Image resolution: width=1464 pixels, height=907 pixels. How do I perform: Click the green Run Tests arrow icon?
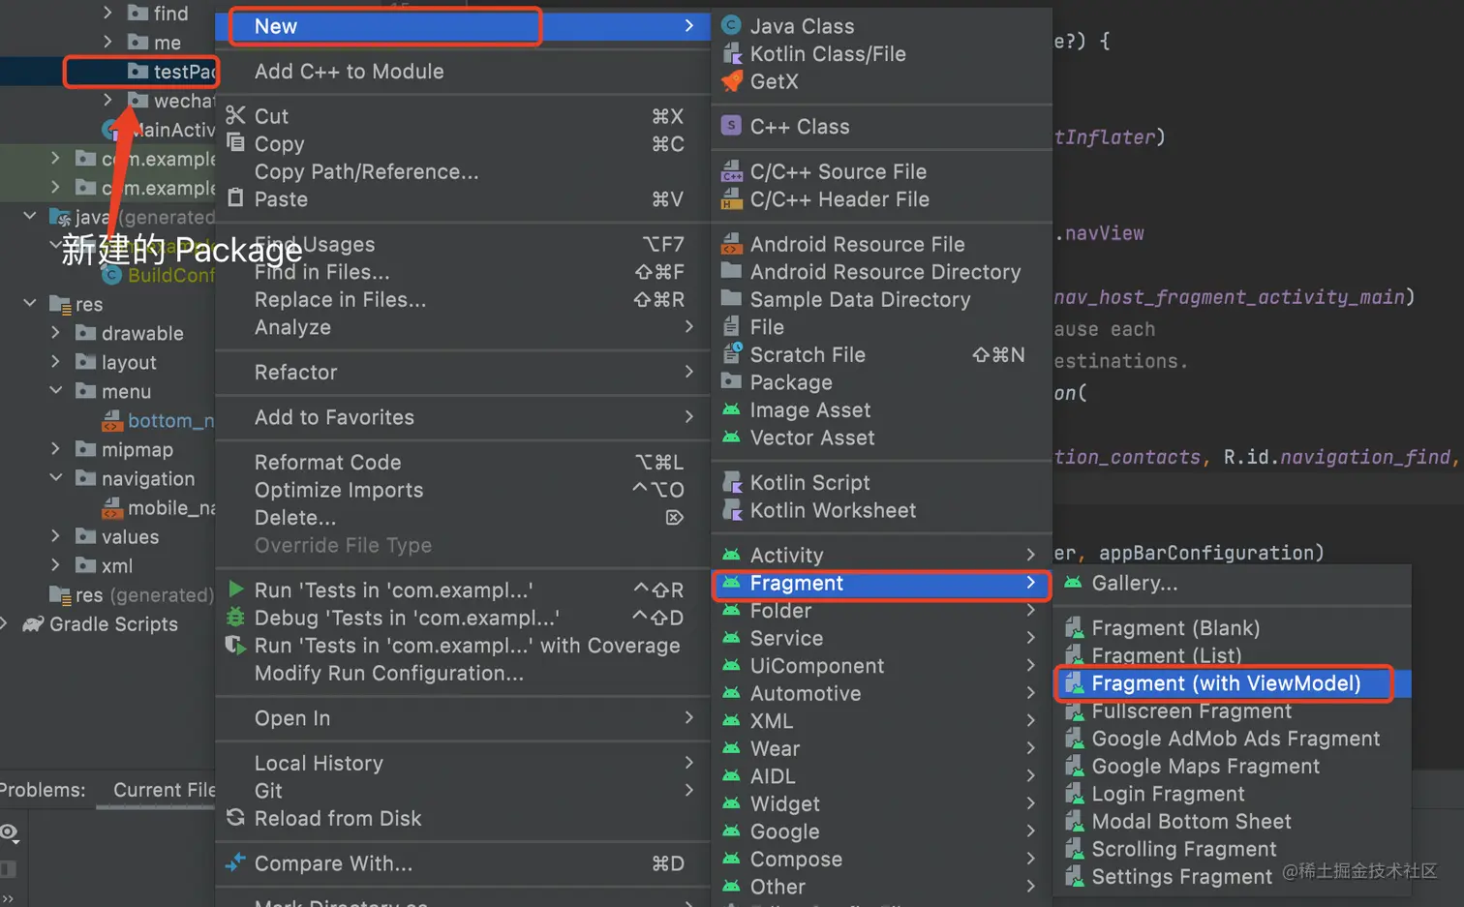click(235, 590)
